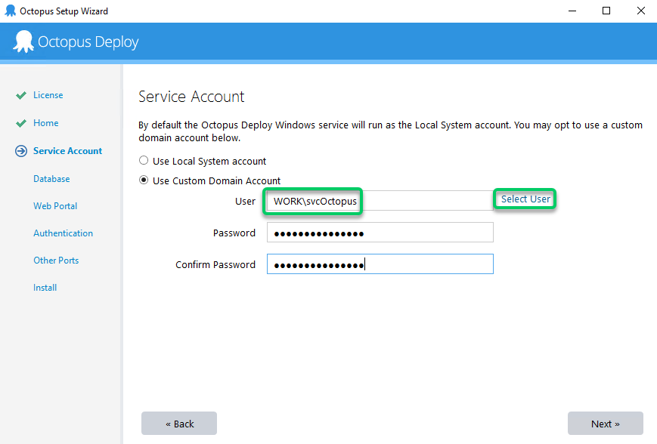Click the arrow icon beside Service Account
Image resolution: width=657 pixels, height=444 pixels.
click(x=21, y=151)
